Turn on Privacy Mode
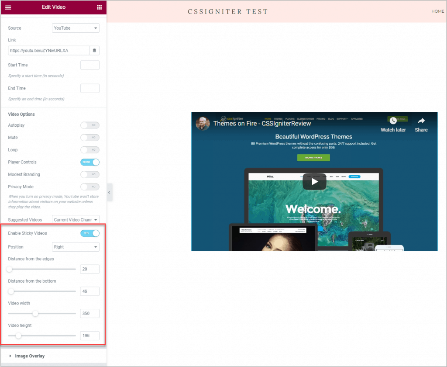This screenshot has width=447, height=367. tap(89, 187)
